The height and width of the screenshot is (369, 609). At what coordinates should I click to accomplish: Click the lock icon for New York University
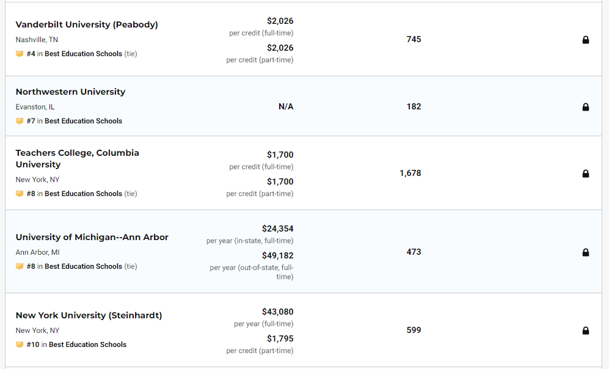tap(586, 331)
